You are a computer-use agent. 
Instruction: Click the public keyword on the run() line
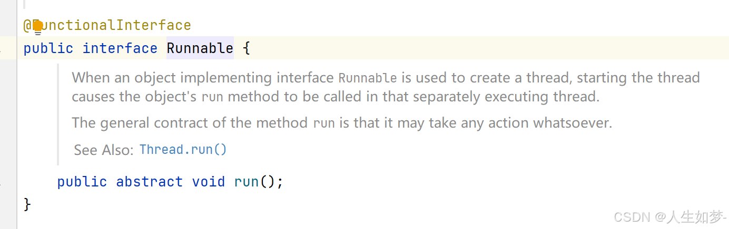click(82, 182)
